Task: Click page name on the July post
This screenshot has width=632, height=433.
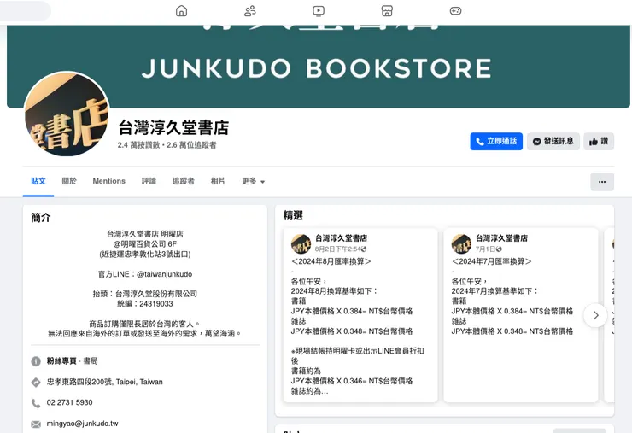Action: [x=501, y=238]
